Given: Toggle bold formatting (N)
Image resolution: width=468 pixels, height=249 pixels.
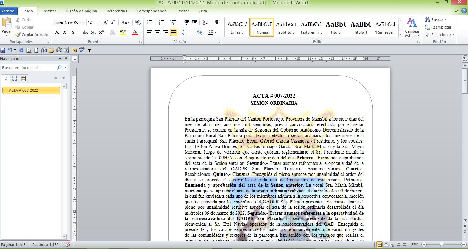Looking at the screenshot, I should pos(57,32).
